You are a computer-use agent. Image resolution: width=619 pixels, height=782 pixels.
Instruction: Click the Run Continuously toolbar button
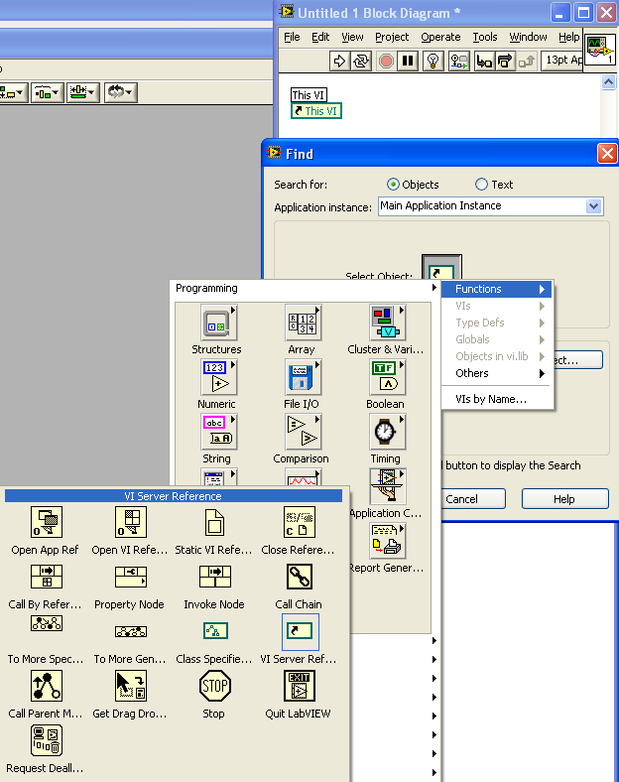tap(361, 61)
